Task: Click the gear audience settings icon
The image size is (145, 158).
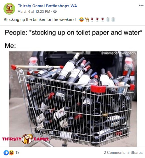Action: (x=55, y=12)
